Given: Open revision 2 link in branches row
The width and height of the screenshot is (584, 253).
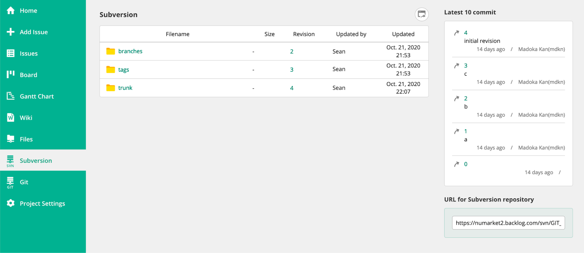Looking at the screenshot, I should 292,51.
